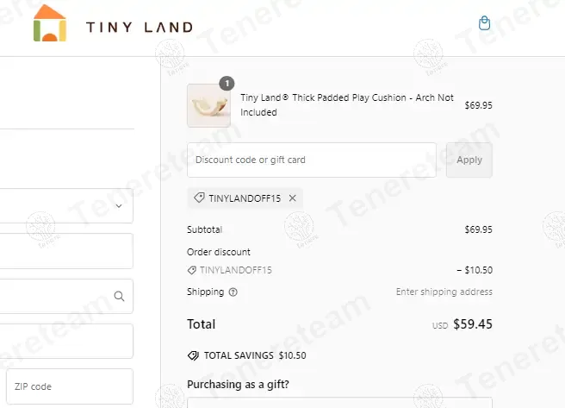This screenshot has height=408, width=565.
Task: Click the TINY LAND wordmark link
Action: tap(139, 28)
